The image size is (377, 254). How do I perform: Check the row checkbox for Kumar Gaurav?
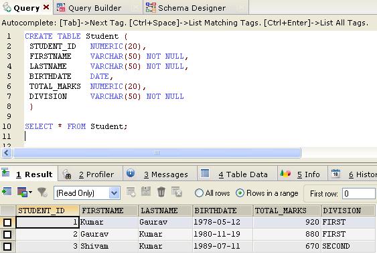7,223
